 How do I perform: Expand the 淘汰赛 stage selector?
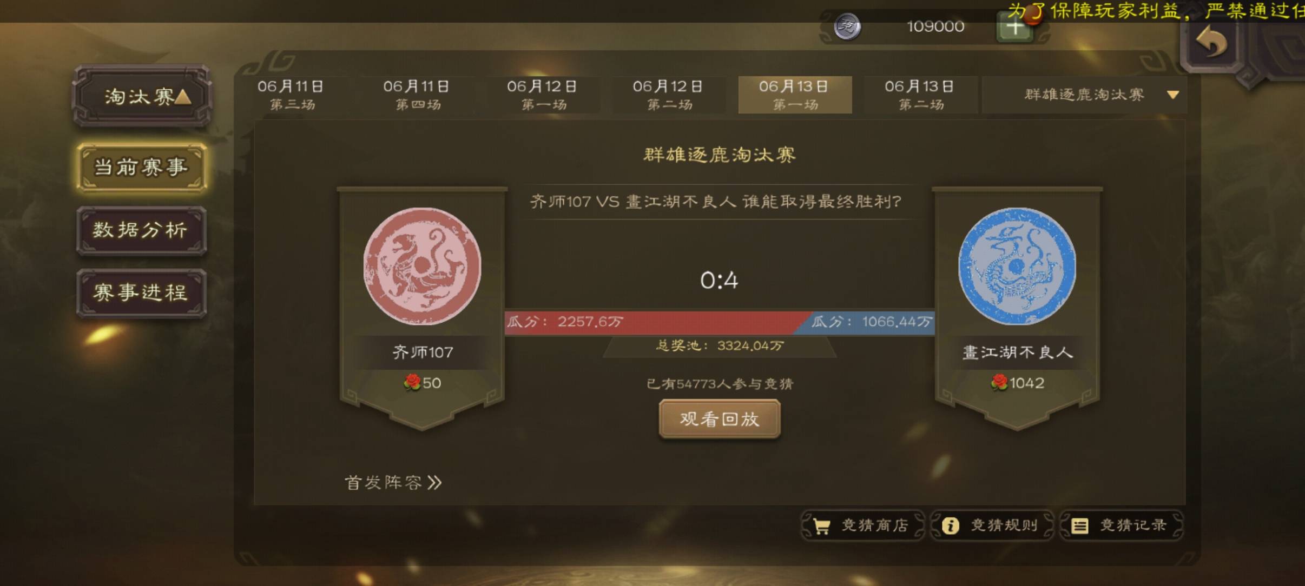click(x=142, y=97)
